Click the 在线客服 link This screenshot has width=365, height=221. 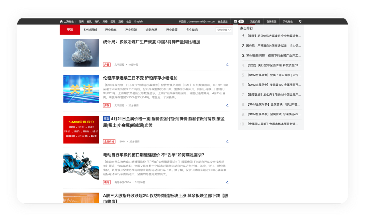(x=271, y=21)
